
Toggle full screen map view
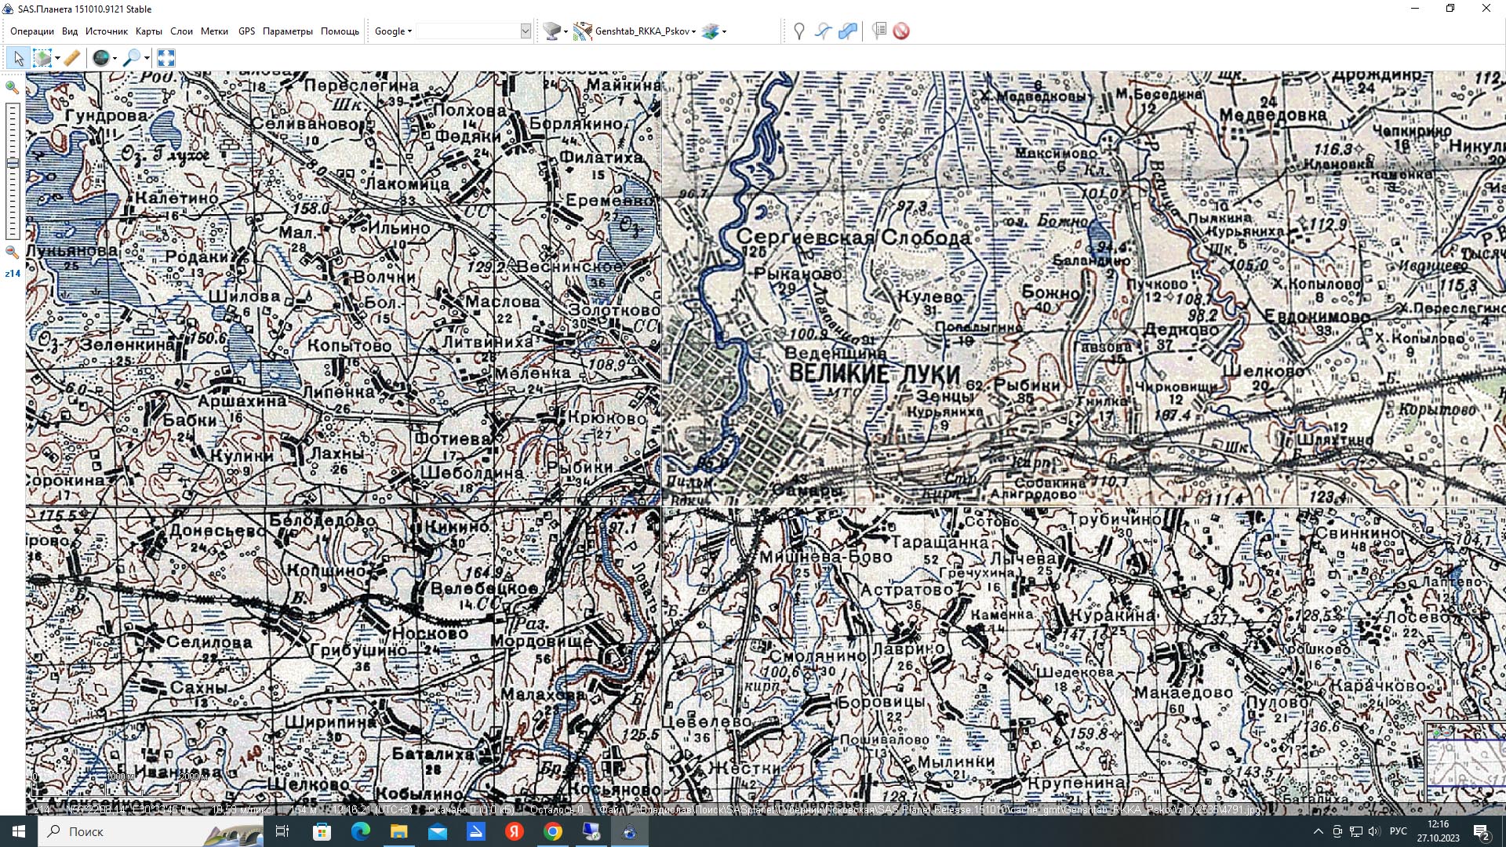[x=166, y=58]
